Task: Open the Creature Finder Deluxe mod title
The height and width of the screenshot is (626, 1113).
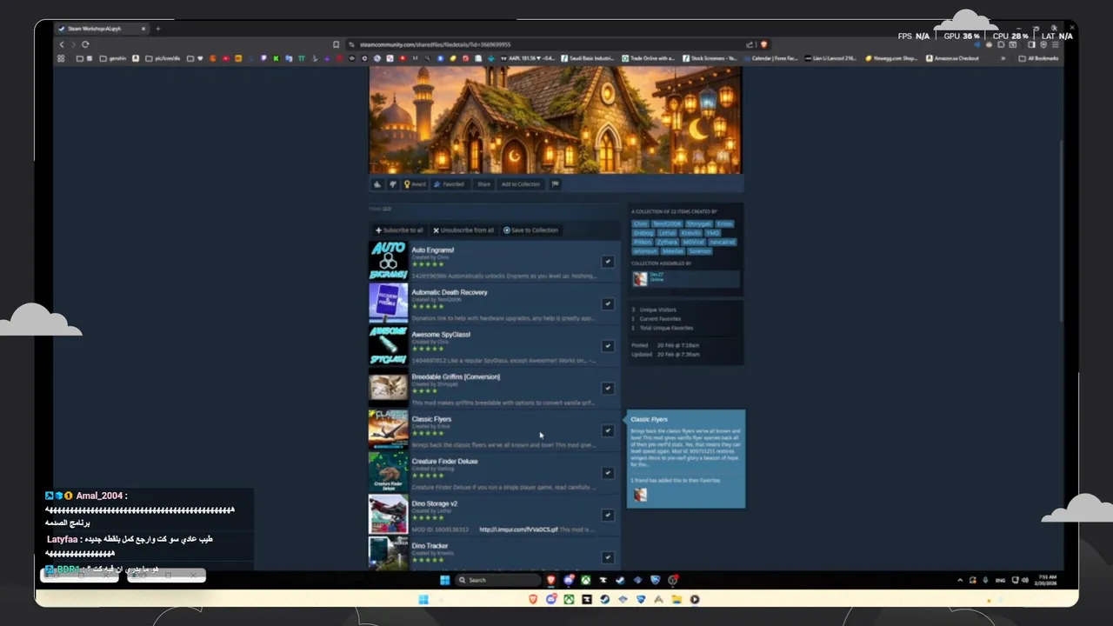Action: (x=444, y=462)
